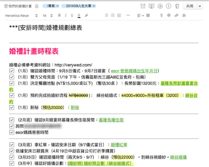Click the annotate (a) circle icon
The height and width of the screenshot is (167, 209).
pyautogui.click(x=160, y=6)
